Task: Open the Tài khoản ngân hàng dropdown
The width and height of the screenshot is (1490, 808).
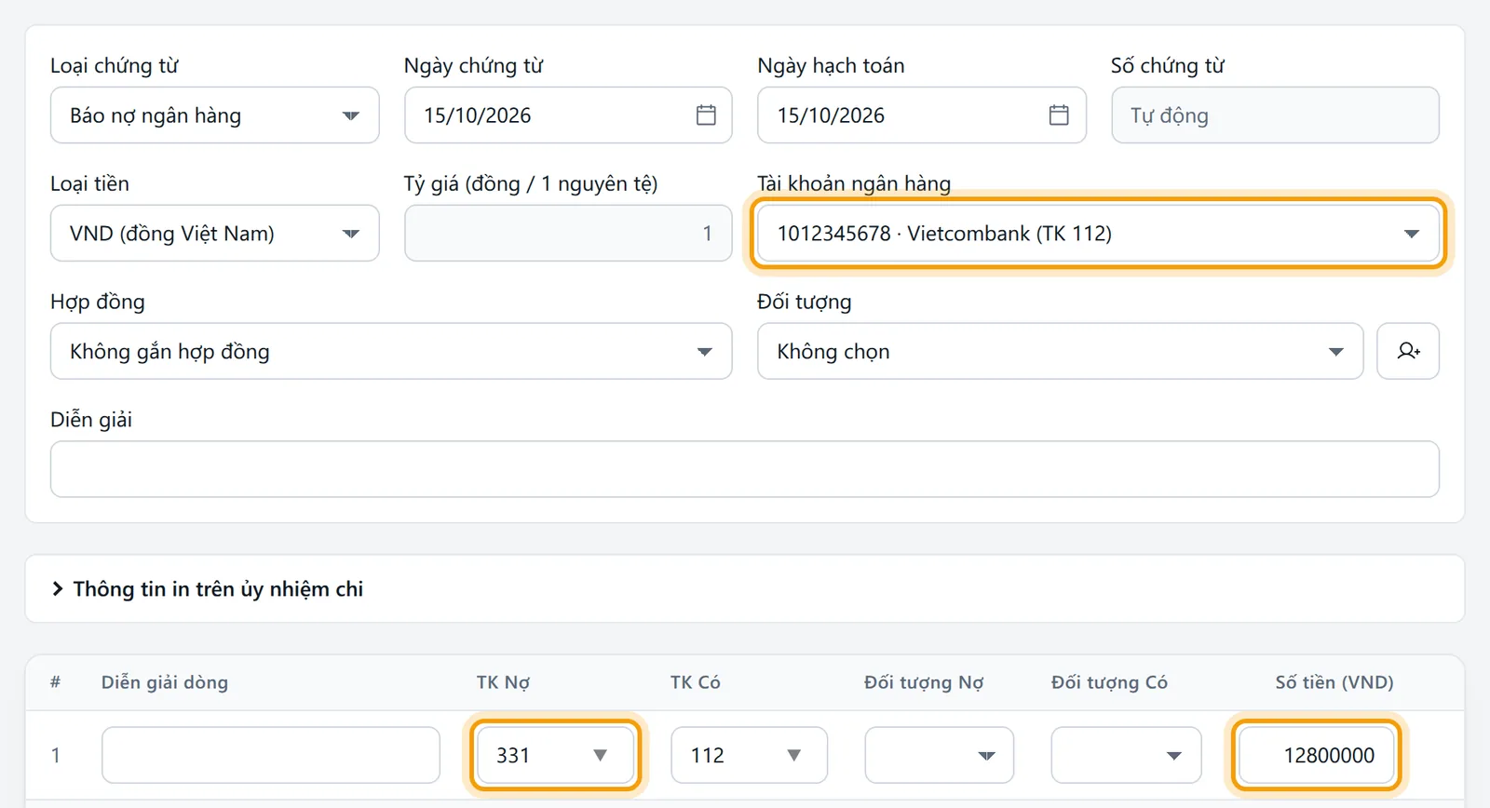Action: (1098, 234)
